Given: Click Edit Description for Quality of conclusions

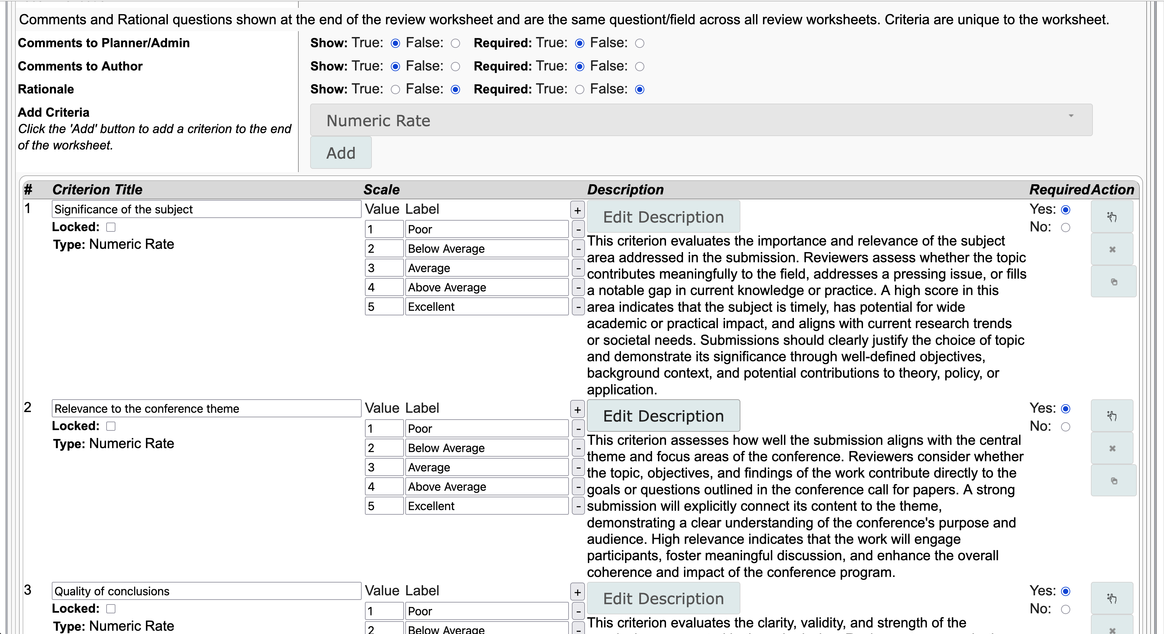Looking at the screenshot, I should pyautogui.click(x=663, y=598).
